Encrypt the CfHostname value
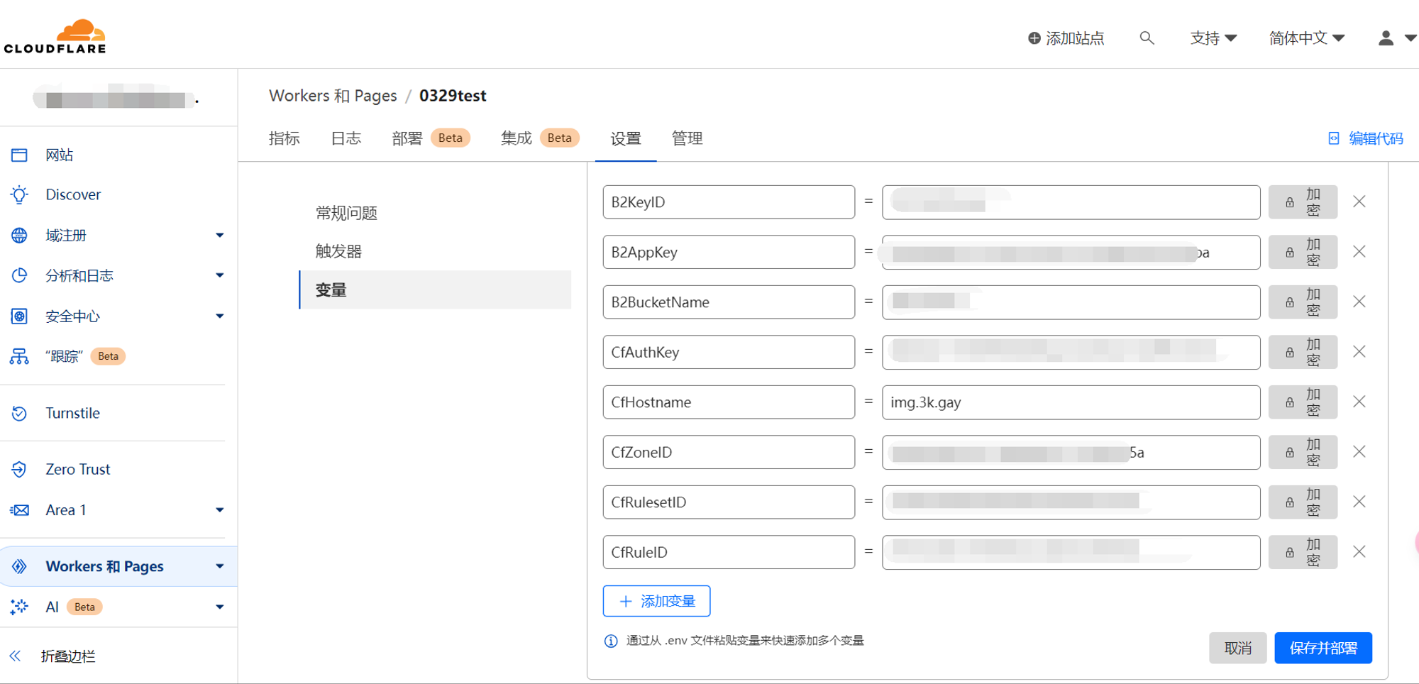Viewport: 1419px width, 684px height. point(1303,402)
